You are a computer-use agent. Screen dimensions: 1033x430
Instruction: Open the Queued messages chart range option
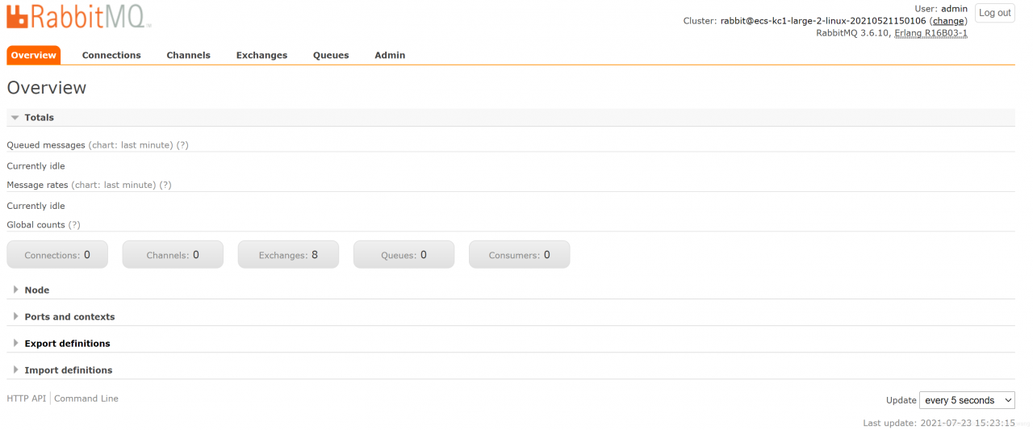click(131, 145)
